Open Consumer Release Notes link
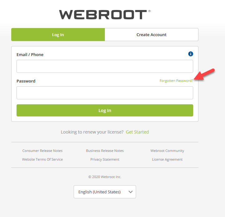 pyautogui.click(x=42, y=151)
